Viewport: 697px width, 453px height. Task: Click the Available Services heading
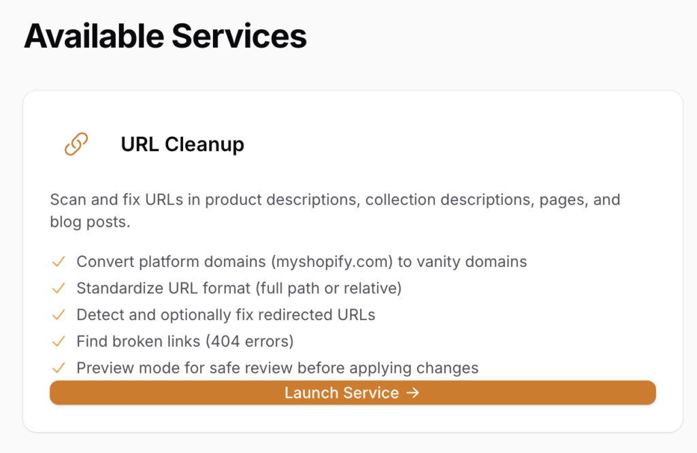(x=165, y=36)
